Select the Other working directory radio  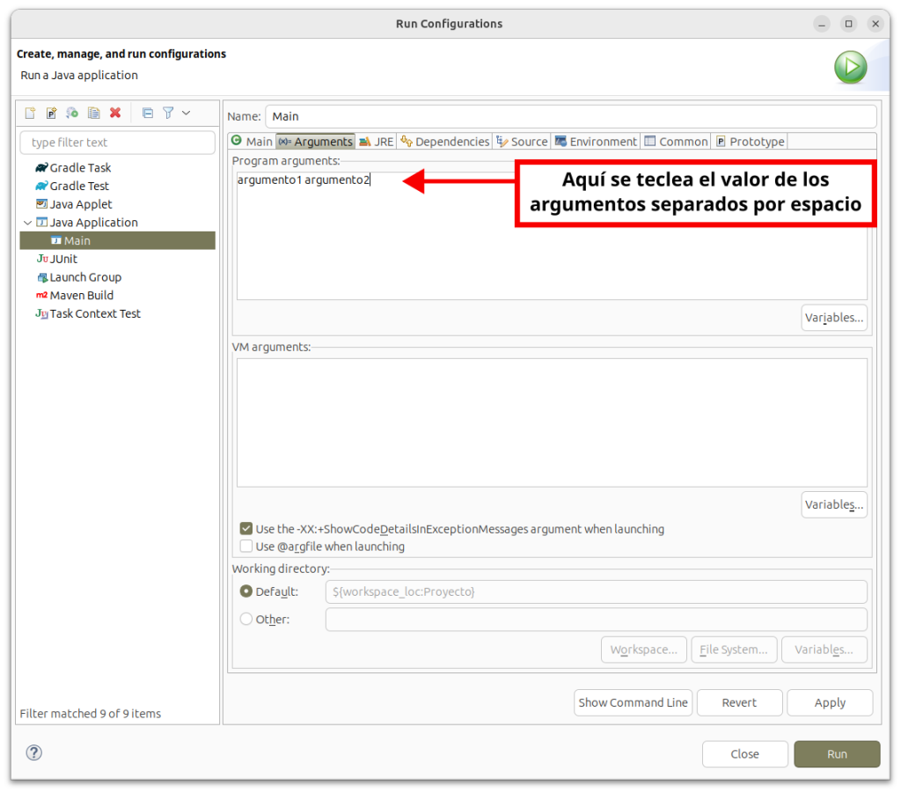coord(246,619)
